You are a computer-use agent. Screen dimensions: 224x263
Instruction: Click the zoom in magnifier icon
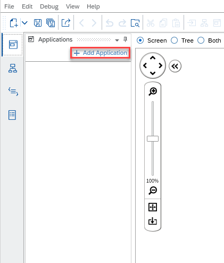153,92
